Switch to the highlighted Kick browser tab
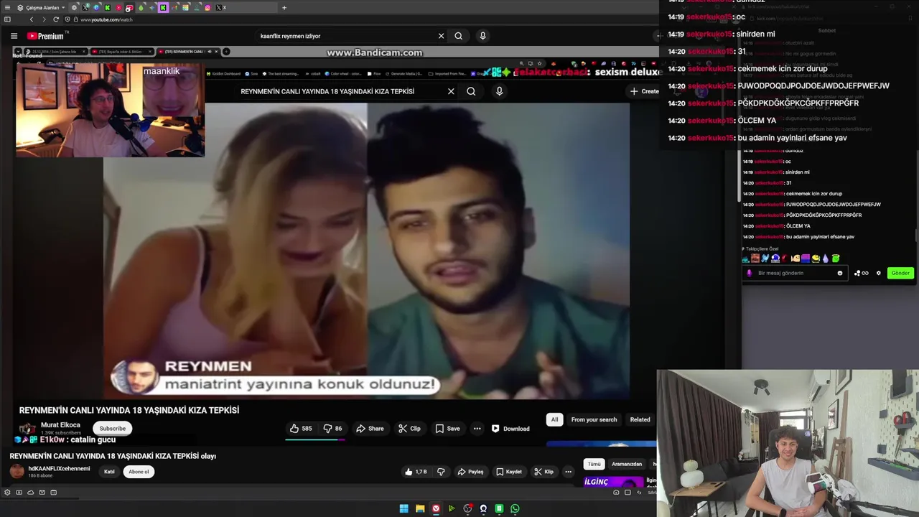 pyautogui.click(x=163, y=7)
